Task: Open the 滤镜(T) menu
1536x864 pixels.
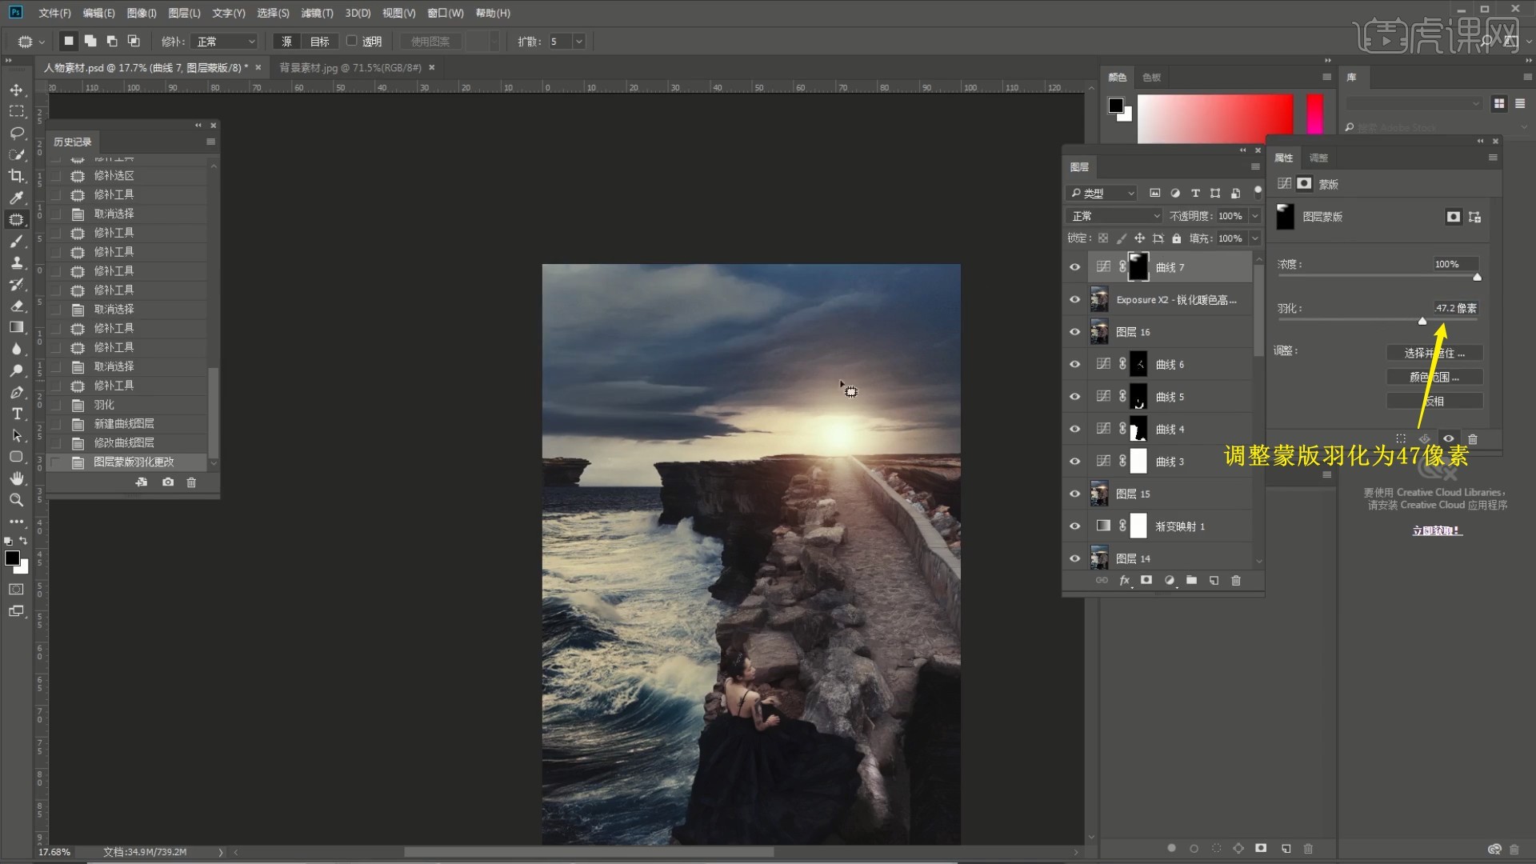Action: click(x=317, y=13)
